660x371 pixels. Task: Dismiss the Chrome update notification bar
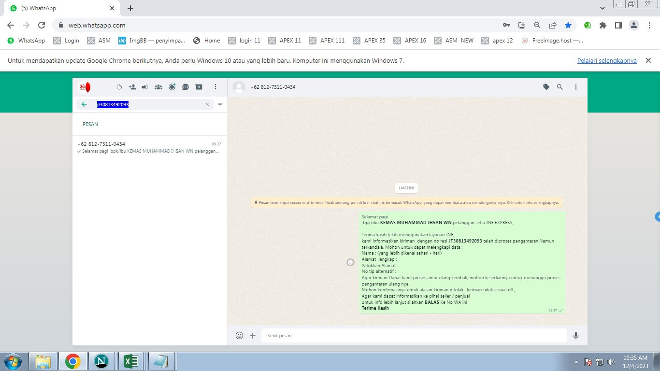point(648,60)
